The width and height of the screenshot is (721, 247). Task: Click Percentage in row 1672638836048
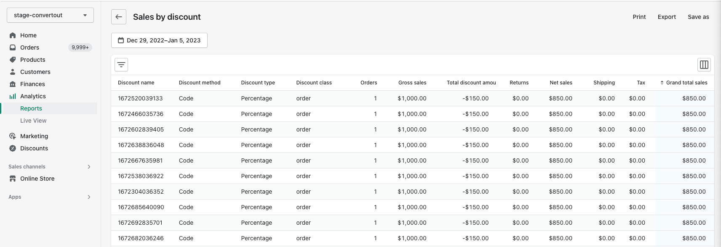(256, 145)
